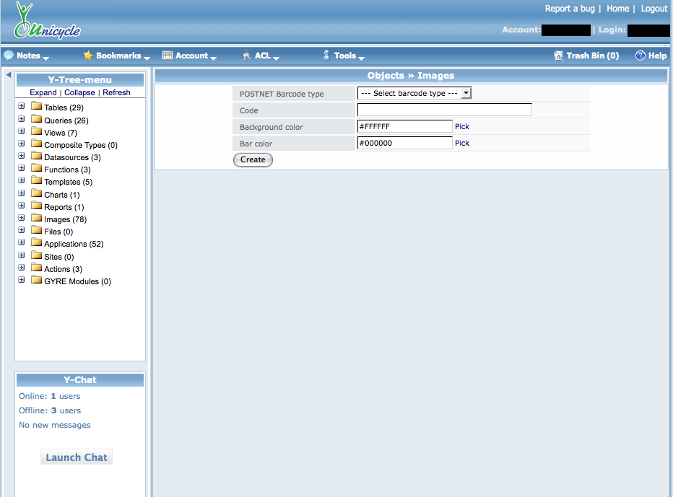
Task: Open the Bookmarks menu
Action: pos(118,56)
